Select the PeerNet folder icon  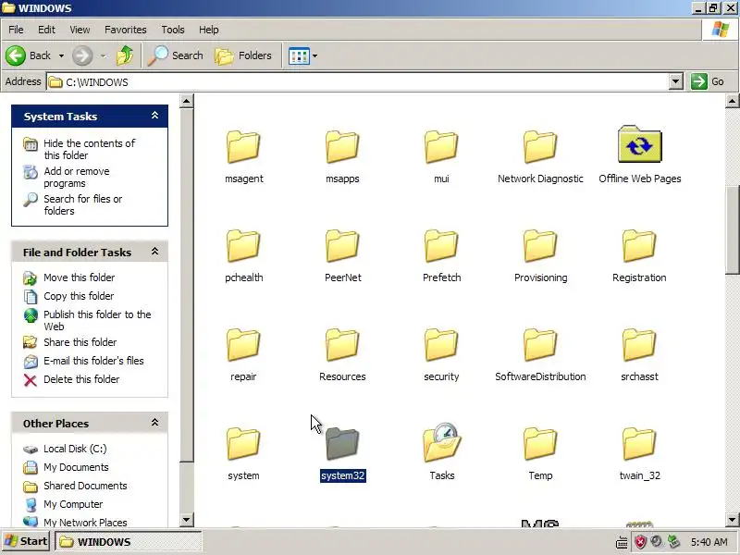click(342, 246)
